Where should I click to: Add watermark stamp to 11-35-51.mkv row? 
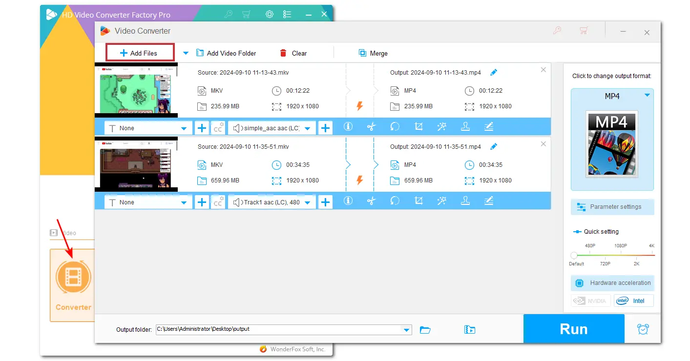pyautogui.click(x=465, y=201)
